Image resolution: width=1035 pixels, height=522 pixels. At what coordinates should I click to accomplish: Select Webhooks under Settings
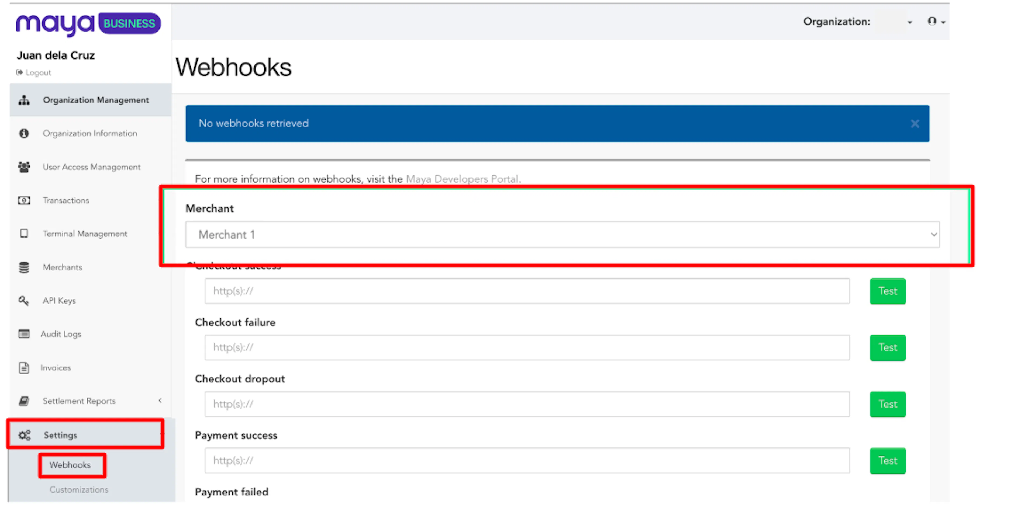point(70,465)
